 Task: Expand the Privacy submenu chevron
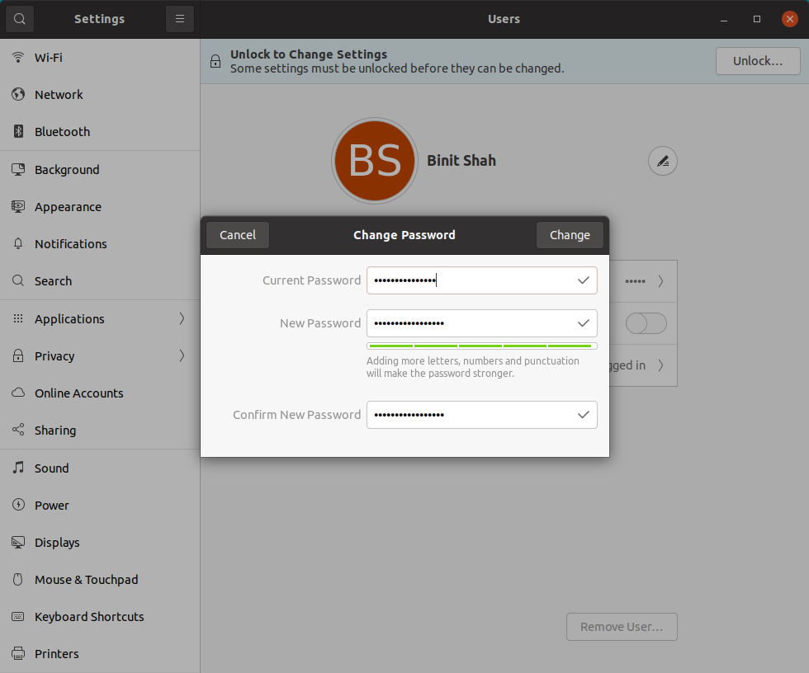182,355
